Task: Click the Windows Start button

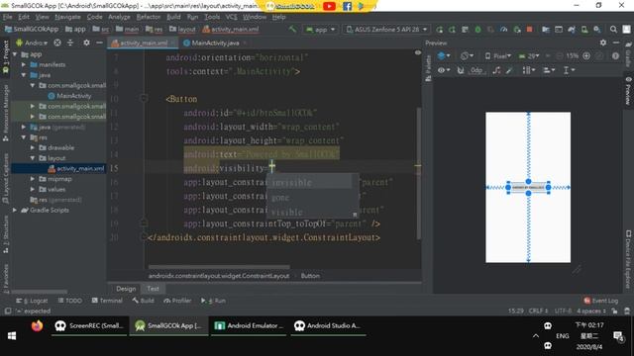Action: [12, 336]
